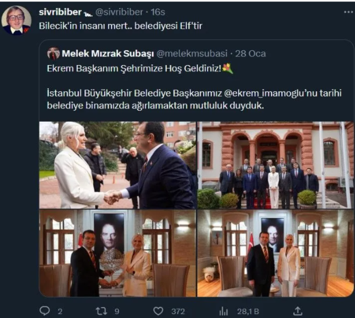This screenshot has height=318, width=355.
Task: Open the bottom-right photo of two people standing
Action: tap(275, 253)
